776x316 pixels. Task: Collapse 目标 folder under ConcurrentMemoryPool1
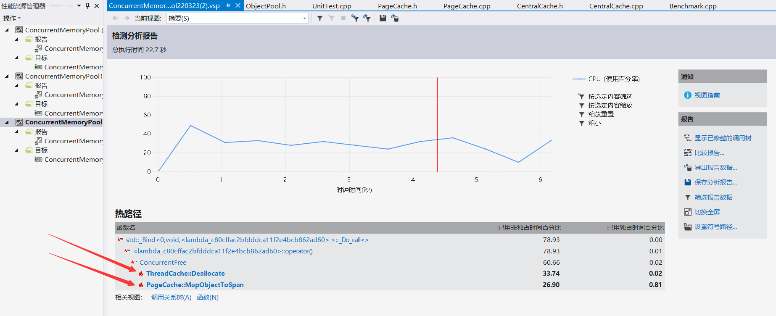(x=16, y=104)
